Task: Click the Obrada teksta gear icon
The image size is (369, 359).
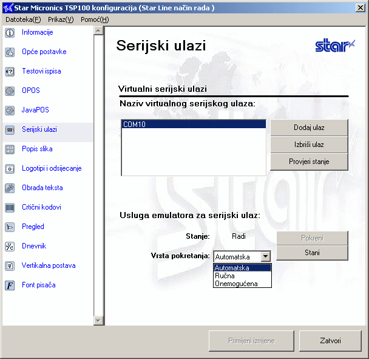Action: click(x=10, y=188)
